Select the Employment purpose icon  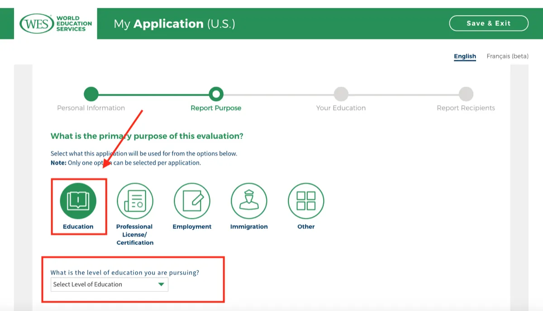click(x=192, y=201)
